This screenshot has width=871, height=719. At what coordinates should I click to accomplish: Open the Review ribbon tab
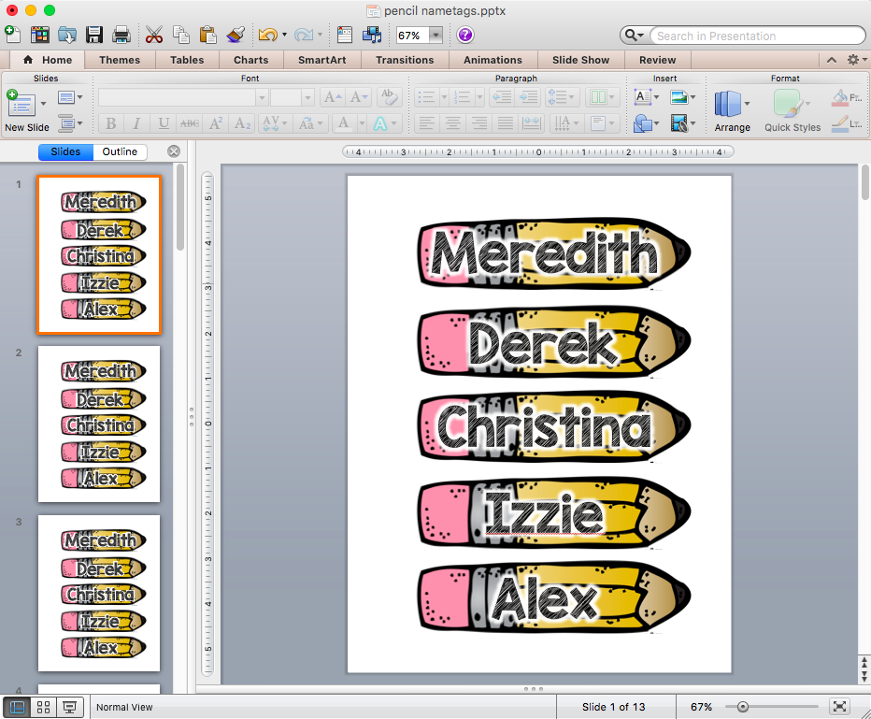658,60
